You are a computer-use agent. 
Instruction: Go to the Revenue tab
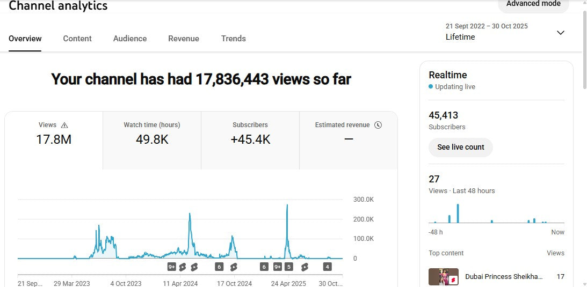tap(184, 39)
